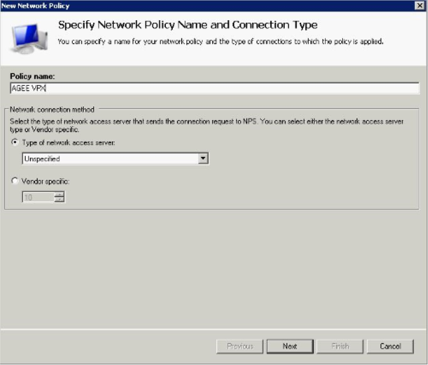Screen dimensions: 428x365
Task: Click the Next button
Action: tap(290, 346)
